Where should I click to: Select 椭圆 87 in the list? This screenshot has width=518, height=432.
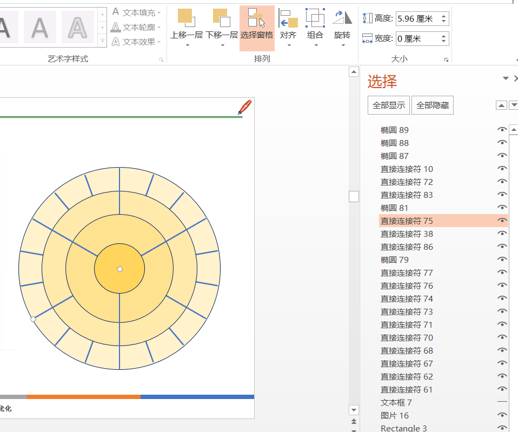pyautogui.click(x=394, y=156)
